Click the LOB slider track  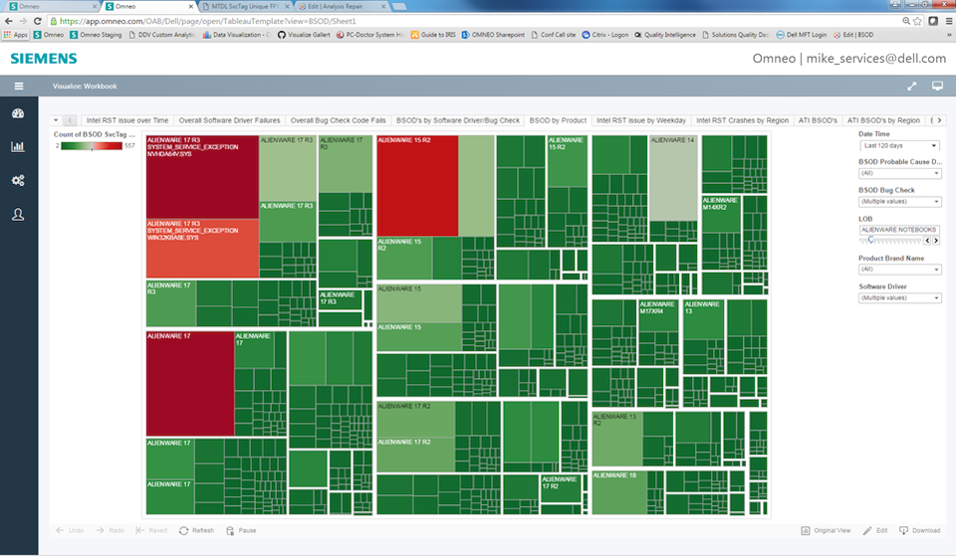click(890, 241)
